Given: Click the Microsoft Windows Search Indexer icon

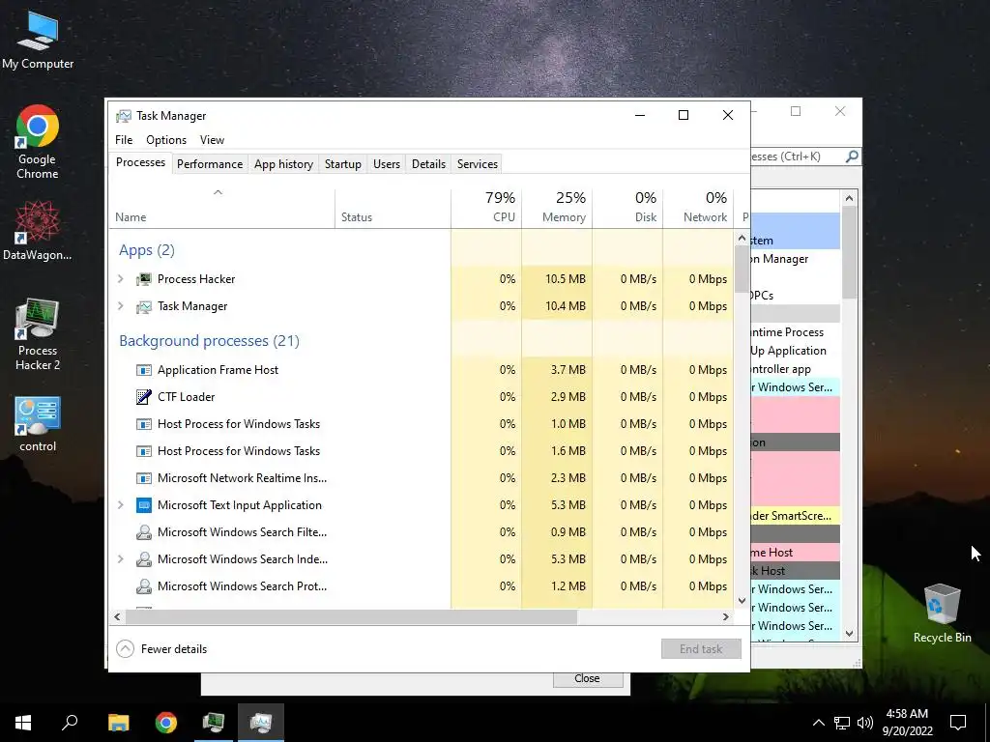Looking at the screenshot, I should (144, 559).
